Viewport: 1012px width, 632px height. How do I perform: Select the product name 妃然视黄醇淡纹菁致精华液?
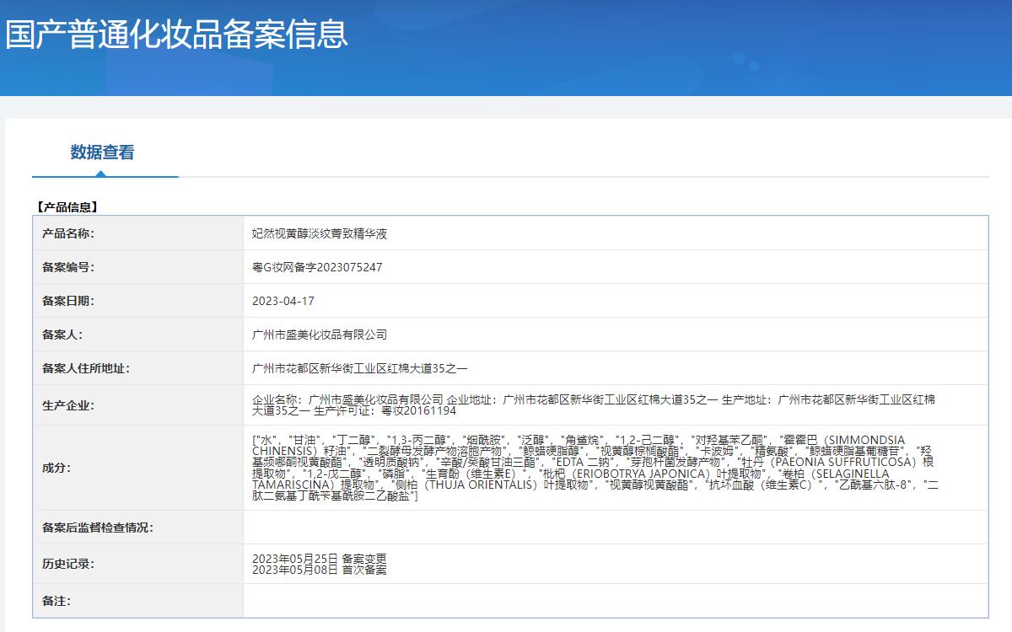pos(320,233)
